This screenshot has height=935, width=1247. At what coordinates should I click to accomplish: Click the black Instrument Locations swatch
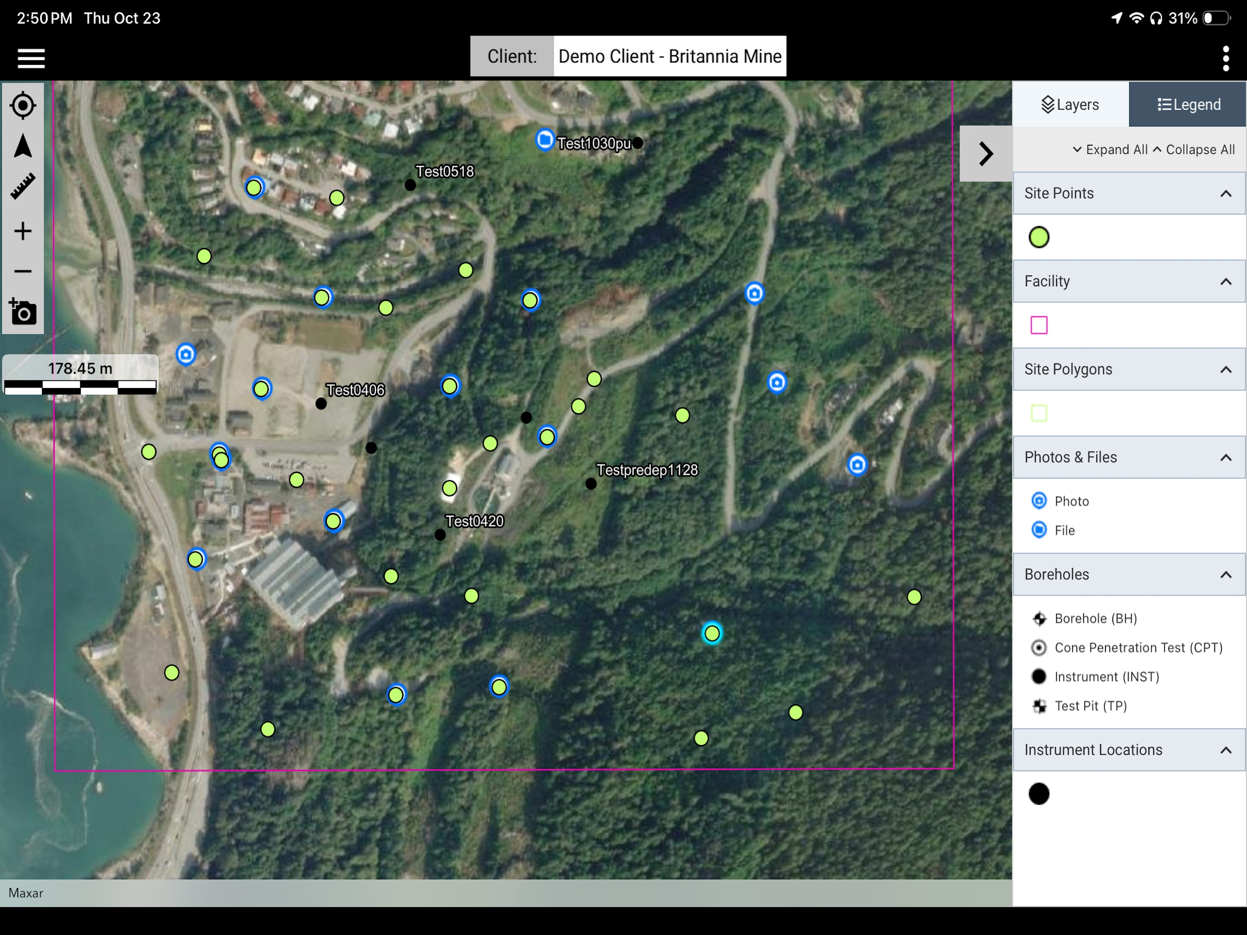(1039, 794)
